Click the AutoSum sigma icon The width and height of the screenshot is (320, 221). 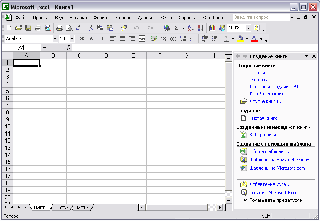[x=177, y=28]
